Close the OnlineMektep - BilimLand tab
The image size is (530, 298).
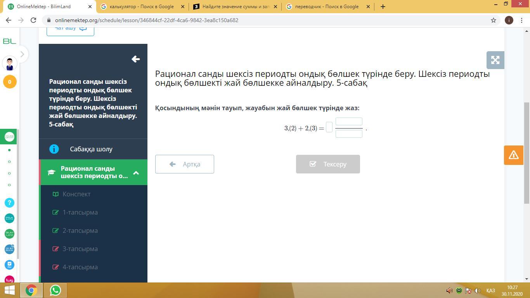[90, 7]
